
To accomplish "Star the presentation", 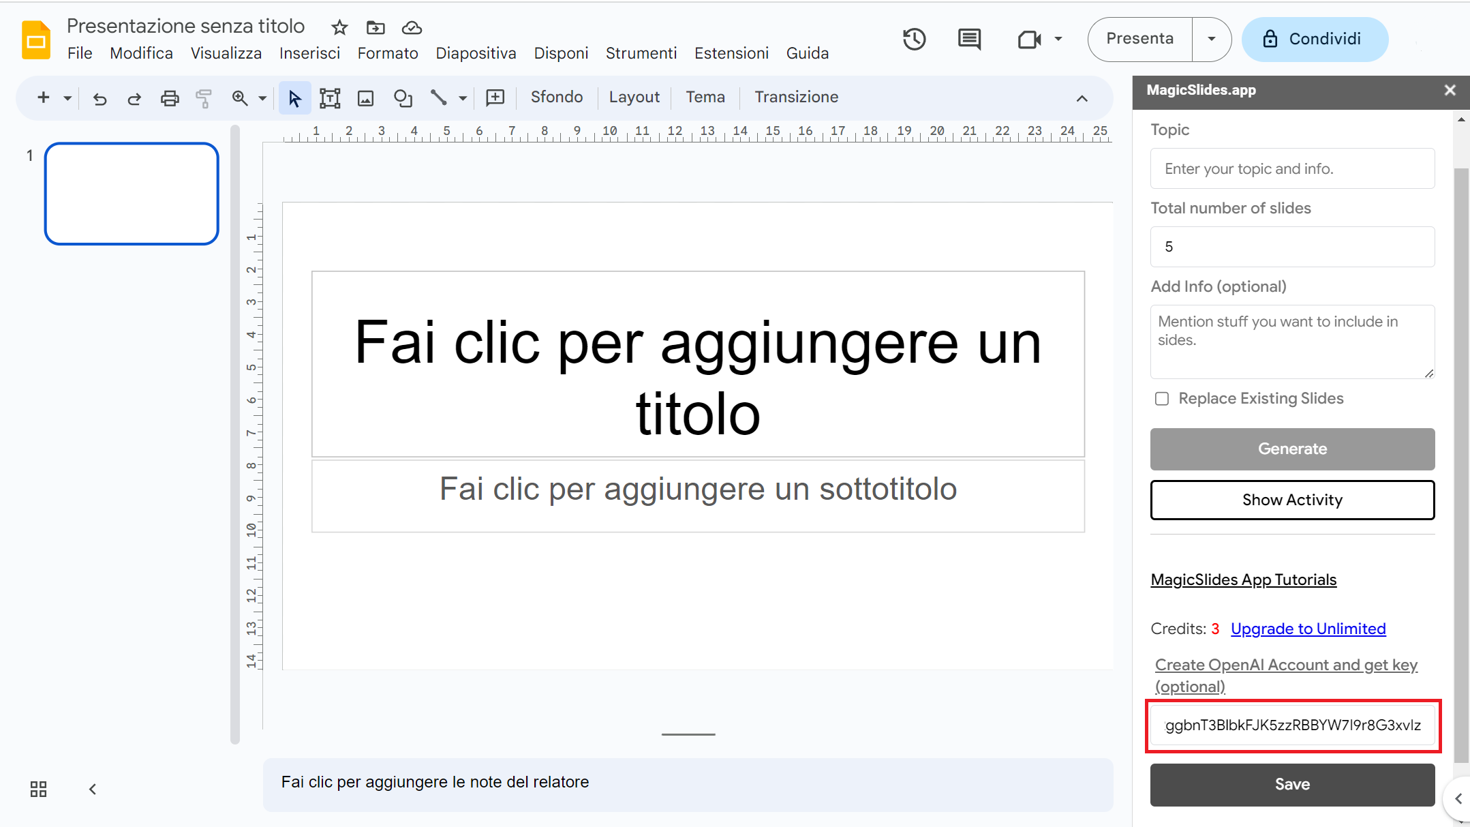I will pos(339,27).
